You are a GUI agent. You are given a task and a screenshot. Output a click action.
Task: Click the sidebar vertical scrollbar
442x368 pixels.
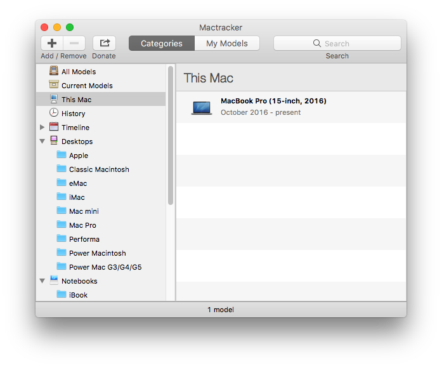click(170, 135)
